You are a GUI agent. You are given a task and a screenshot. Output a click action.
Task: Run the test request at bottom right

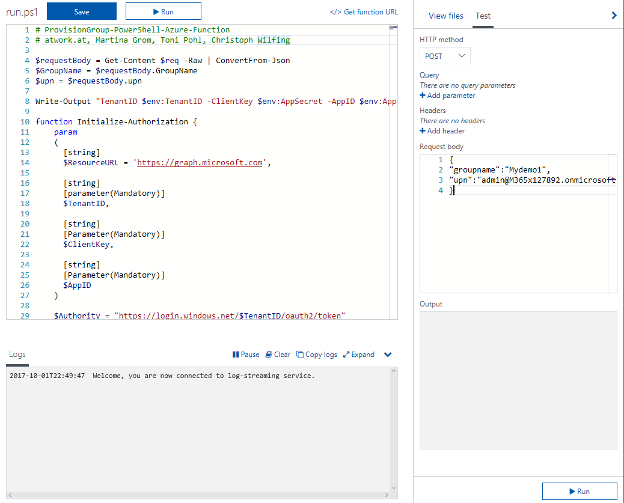pyautogui.click(x=580, y=491)
